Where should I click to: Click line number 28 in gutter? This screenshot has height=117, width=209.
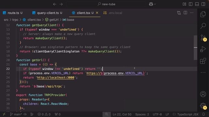[8, 95]
